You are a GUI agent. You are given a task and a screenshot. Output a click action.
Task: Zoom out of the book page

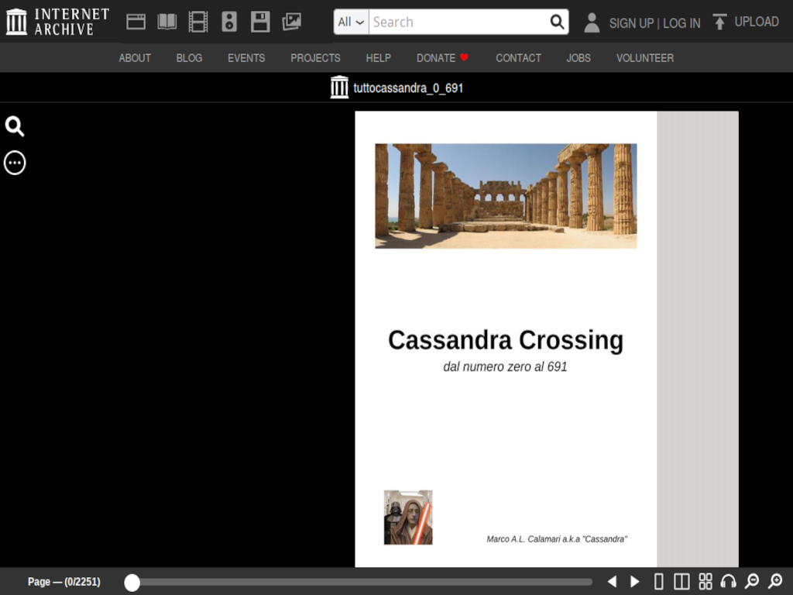point(752,581)
